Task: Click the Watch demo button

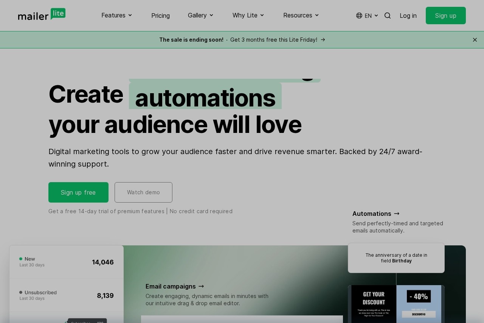Action: [143, 192]
